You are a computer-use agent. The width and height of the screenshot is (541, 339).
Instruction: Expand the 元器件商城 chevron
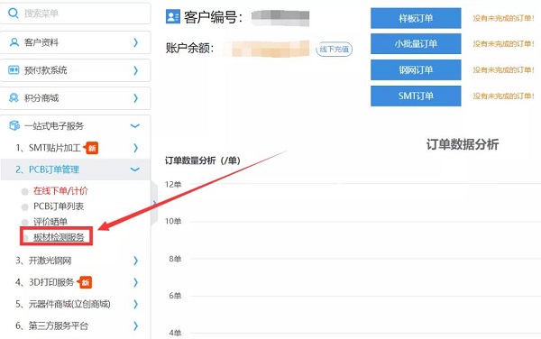[135, 304]
